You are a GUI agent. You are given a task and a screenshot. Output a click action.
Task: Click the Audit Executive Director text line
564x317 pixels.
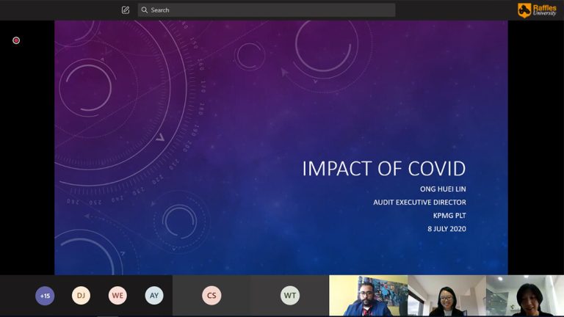click(x=419, y=203)
